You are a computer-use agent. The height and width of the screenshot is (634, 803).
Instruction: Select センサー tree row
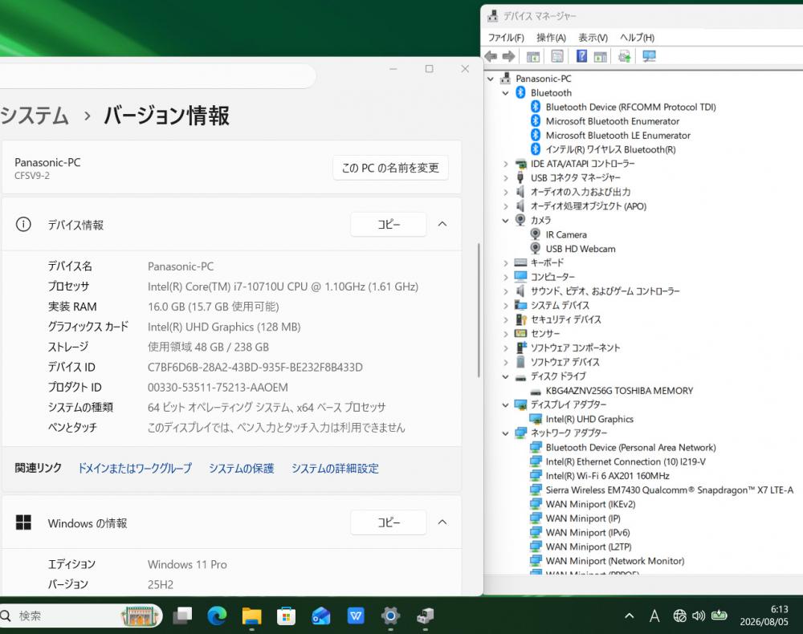coord(545,334)
